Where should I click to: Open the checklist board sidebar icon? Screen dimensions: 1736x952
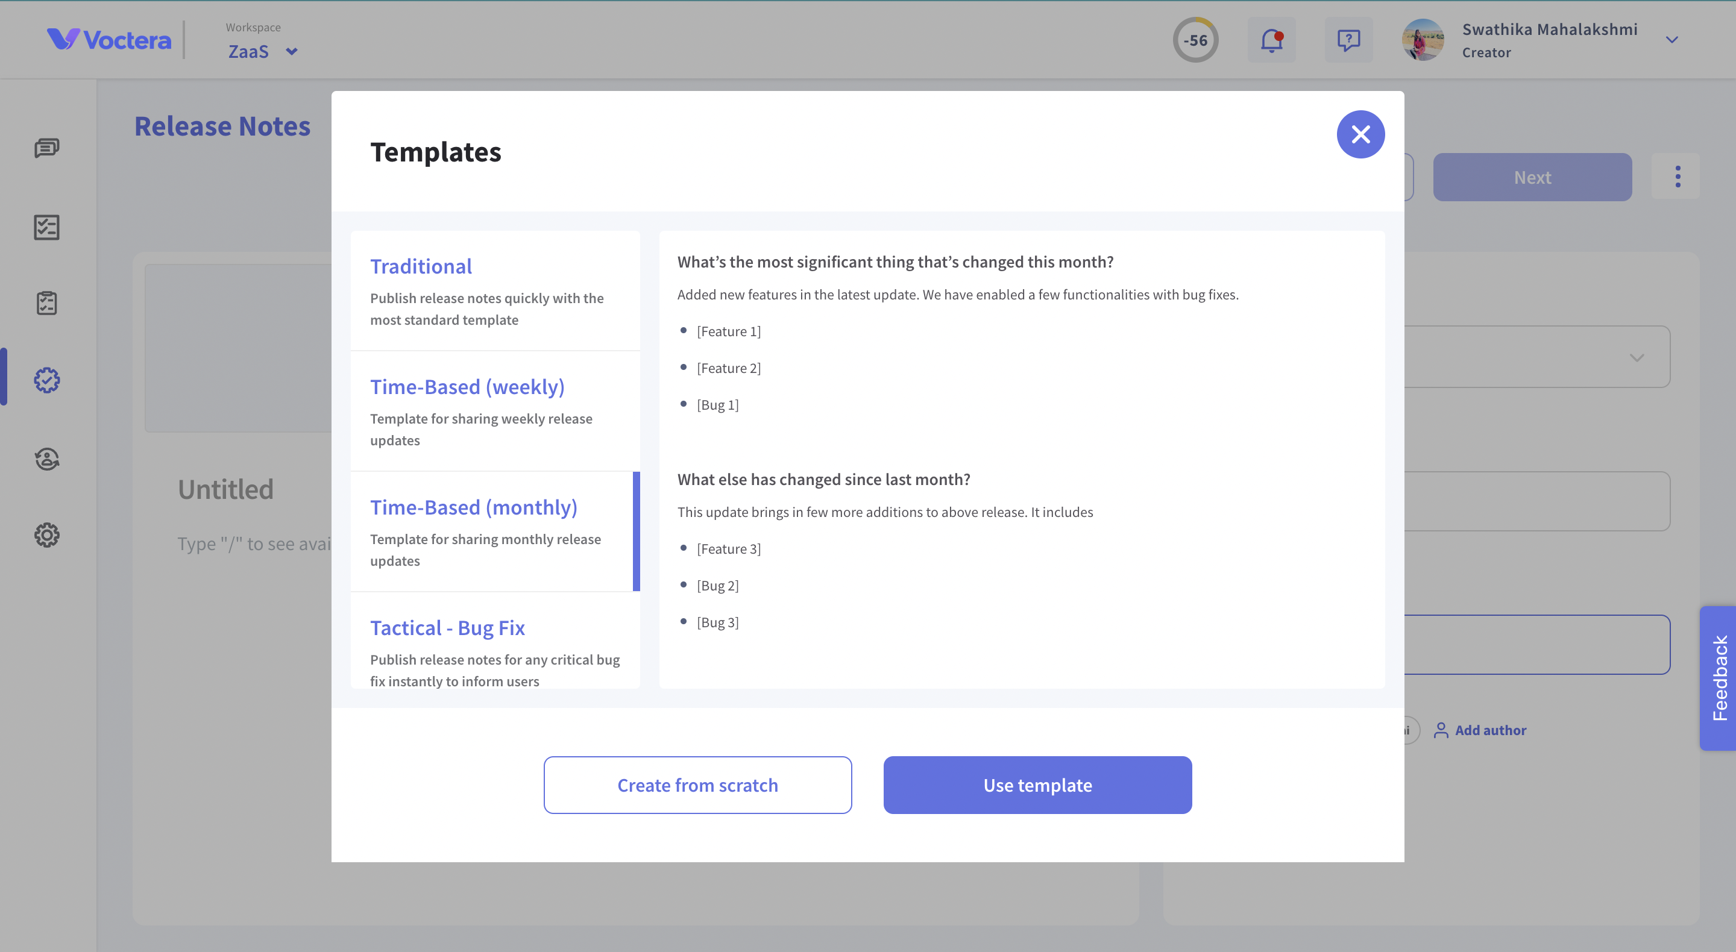pyautogui.click(x=46, y=227)
